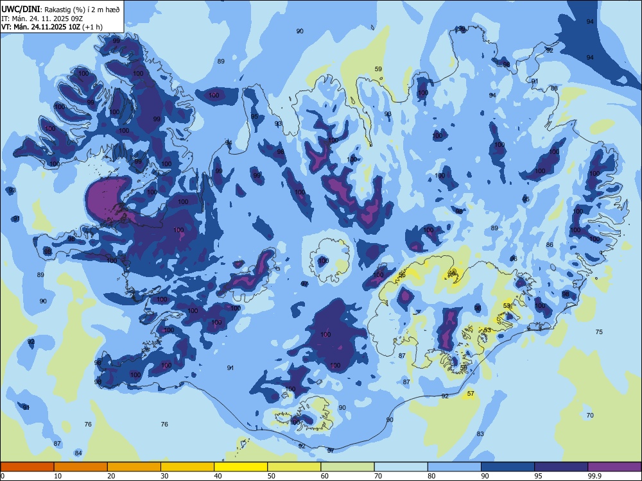642x481 pixels.
Task: Click the legend tick label '10'
Action: [58, 476]
